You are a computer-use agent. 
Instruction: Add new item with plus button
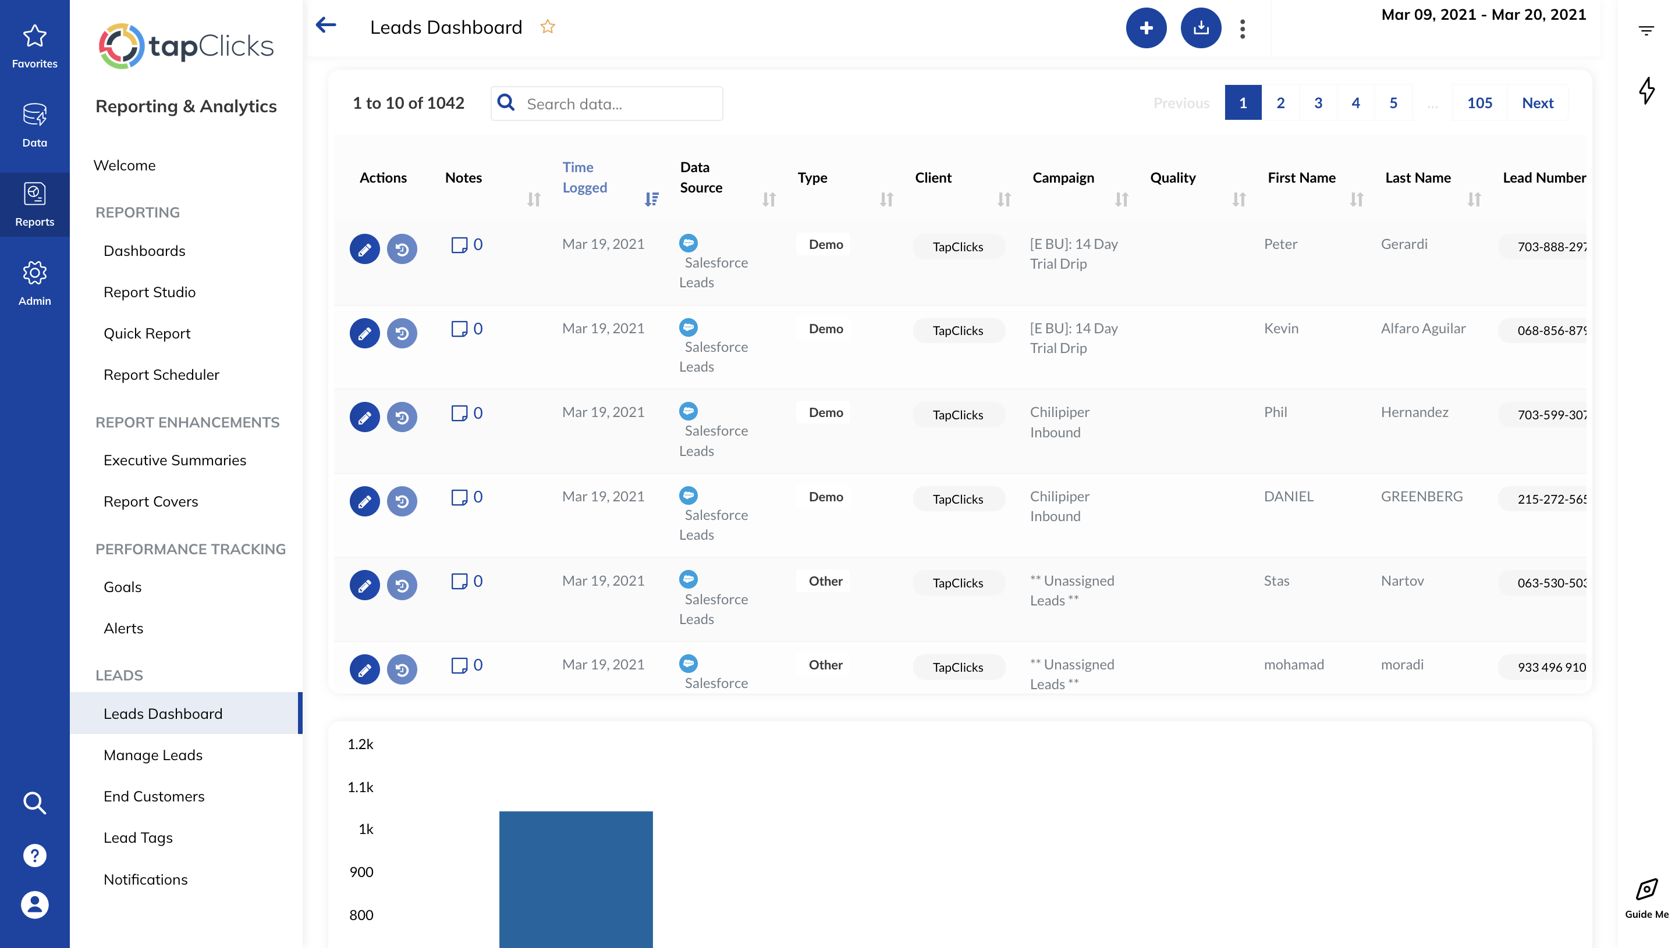tap(1146, 28)
